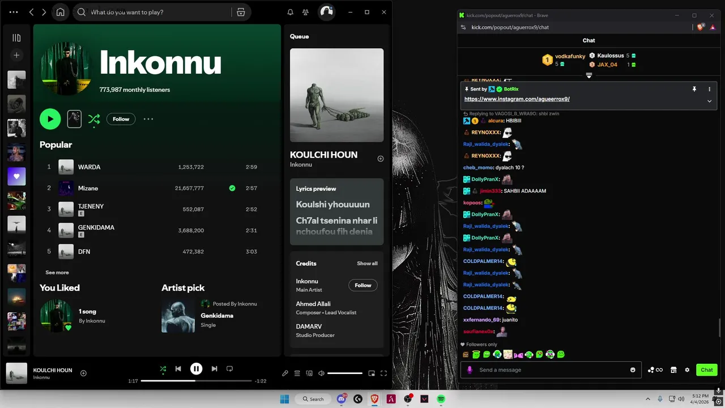Open the emoji picker in chat input

pos(633,370)
